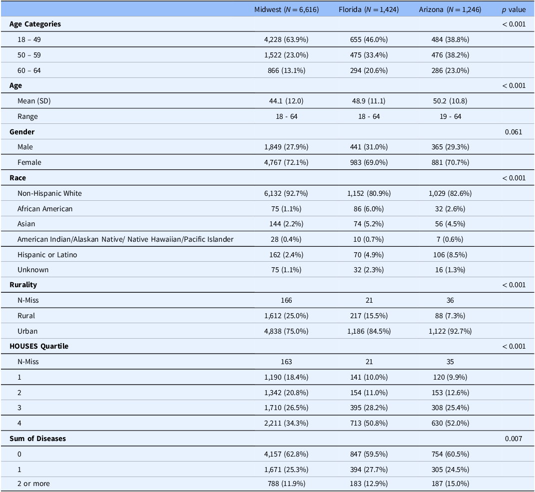Click the Arizona range '19 - 64'

coord(450,117)
